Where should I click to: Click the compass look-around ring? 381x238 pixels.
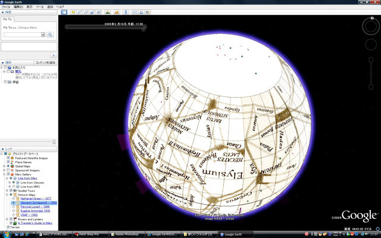pyautogui.click(x=371, y=26)
